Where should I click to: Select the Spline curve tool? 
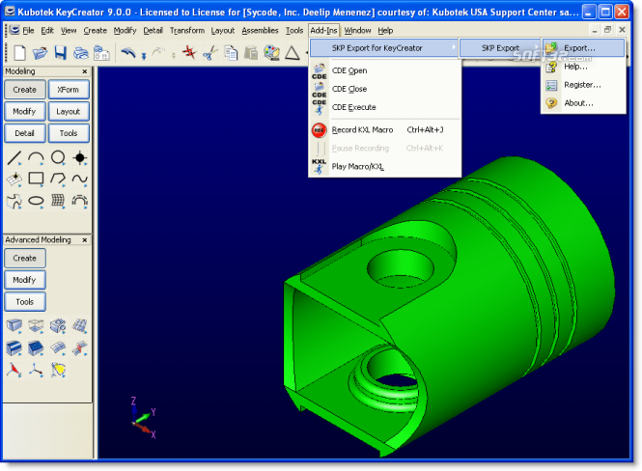click(x=80, y=179)
